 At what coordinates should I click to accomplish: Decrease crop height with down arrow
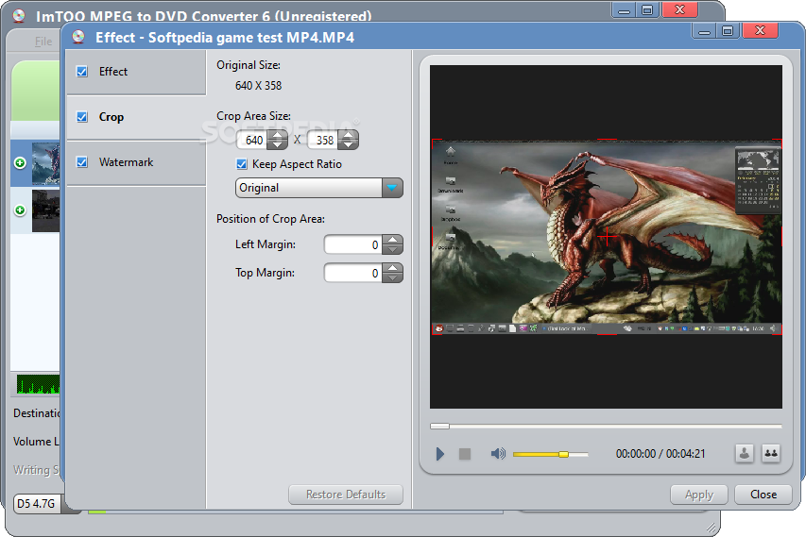(349, 144)
